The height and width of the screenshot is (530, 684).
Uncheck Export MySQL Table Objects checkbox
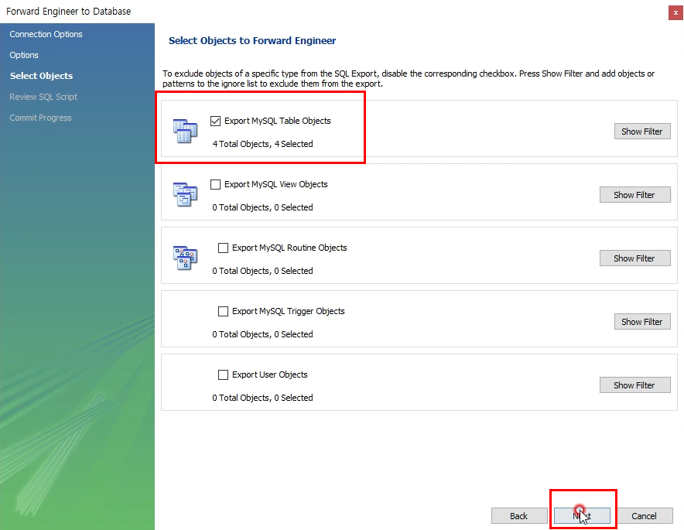tap(216, 121)
